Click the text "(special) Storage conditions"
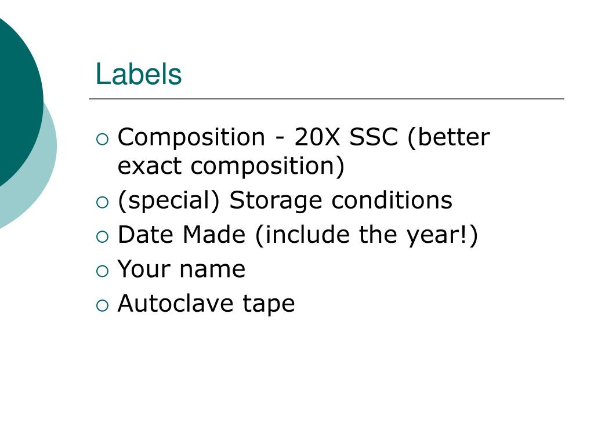Screen dimensions: 594x445 285,200
